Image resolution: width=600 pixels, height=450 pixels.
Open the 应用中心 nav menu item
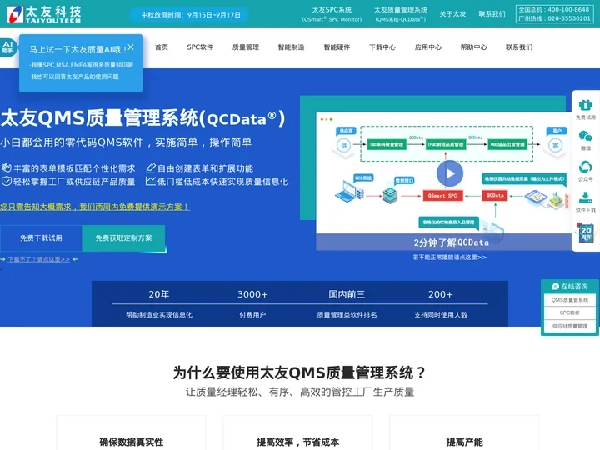(x=428, y=47)
